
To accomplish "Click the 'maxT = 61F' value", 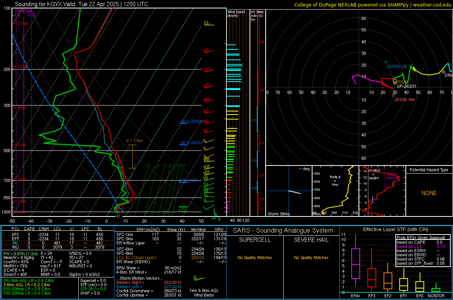I will click(x=51, y=266).
